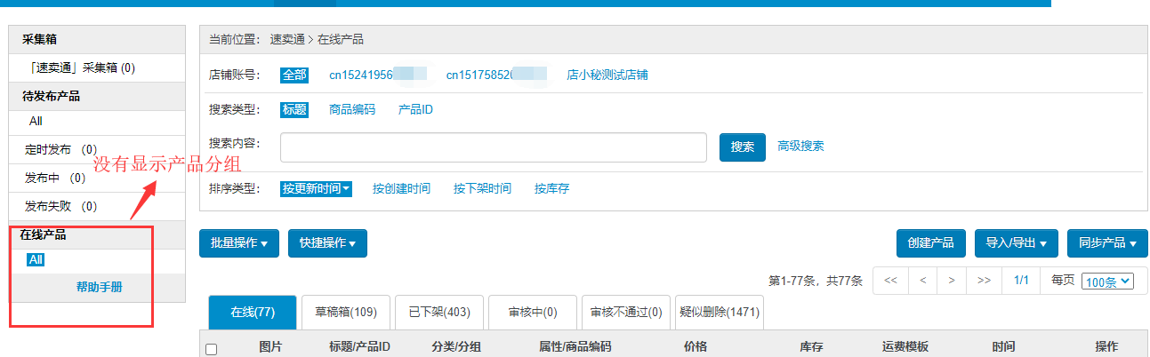Go to first page with << button
This screenshot has height=357, width=1150.
890,280
